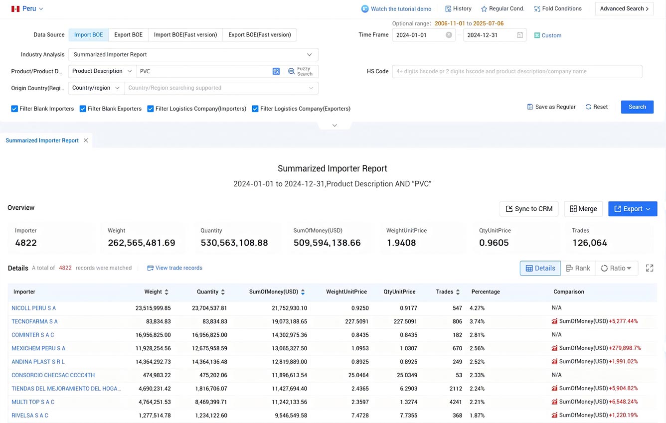The image size is (666, 423).
Task: Open Advanced Search
Action: [x=624, y=9]
